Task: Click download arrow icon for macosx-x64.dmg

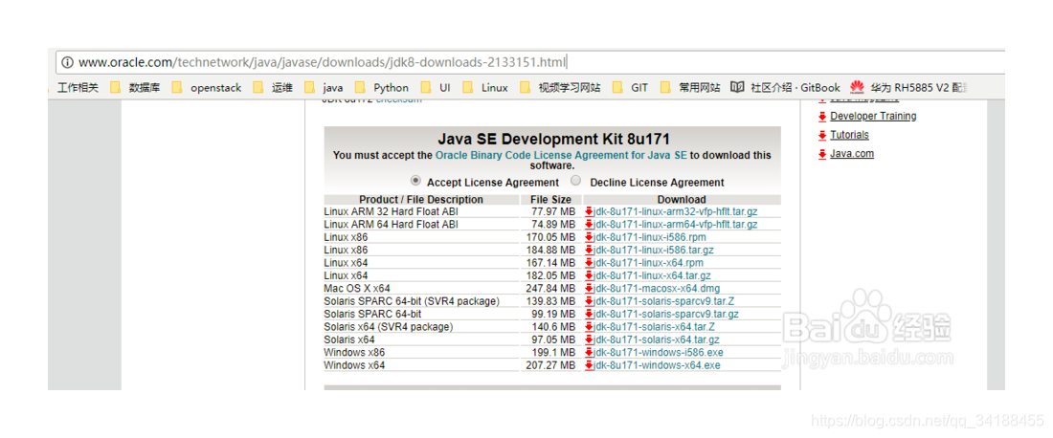Action: click(589, 289)
